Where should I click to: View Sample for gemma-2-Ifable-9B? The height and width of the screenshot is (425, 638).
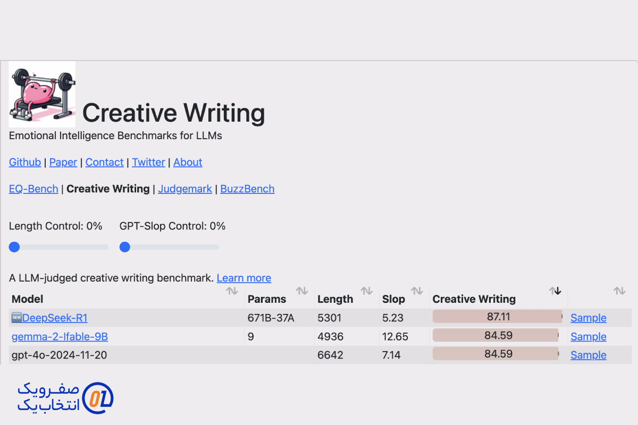coord(589,336)
